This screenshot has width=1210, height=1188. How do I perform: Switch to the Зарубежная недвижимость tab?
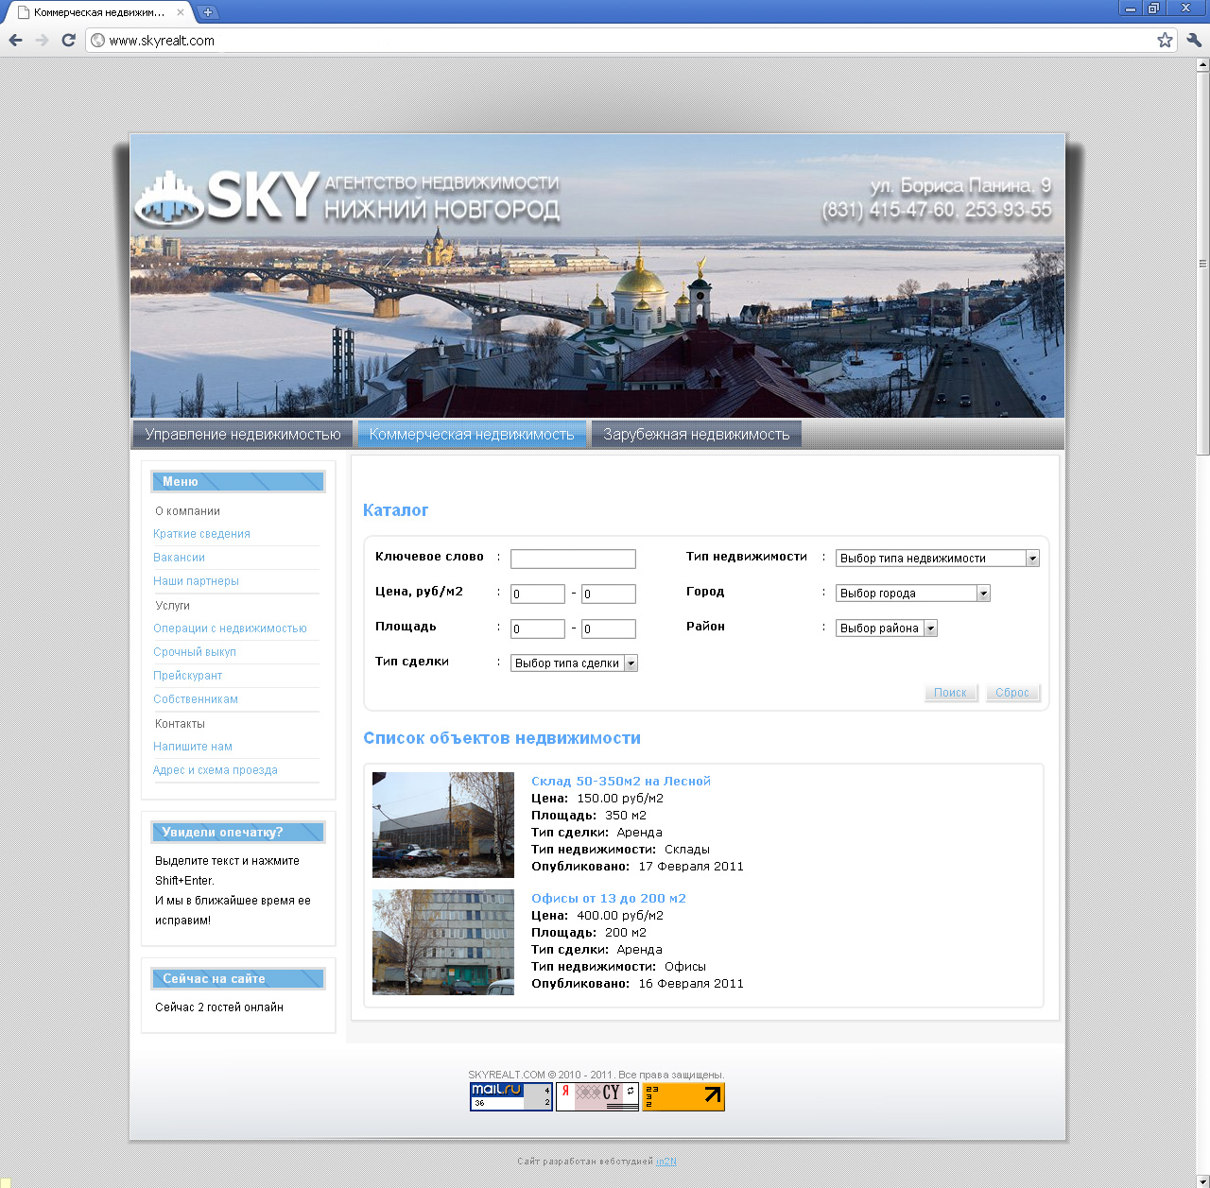point(697,435)
